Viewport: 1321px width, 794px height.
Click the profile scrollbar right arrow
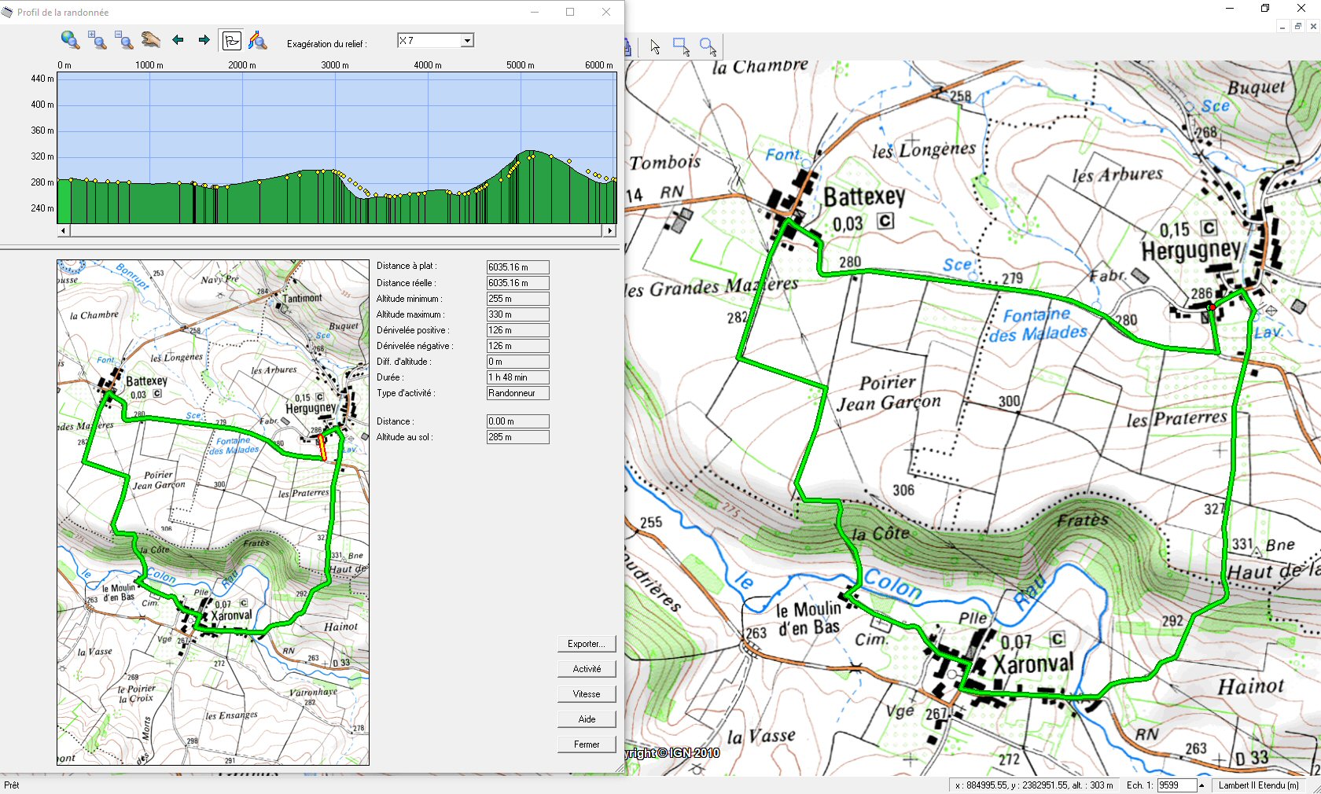pos(610,230)
